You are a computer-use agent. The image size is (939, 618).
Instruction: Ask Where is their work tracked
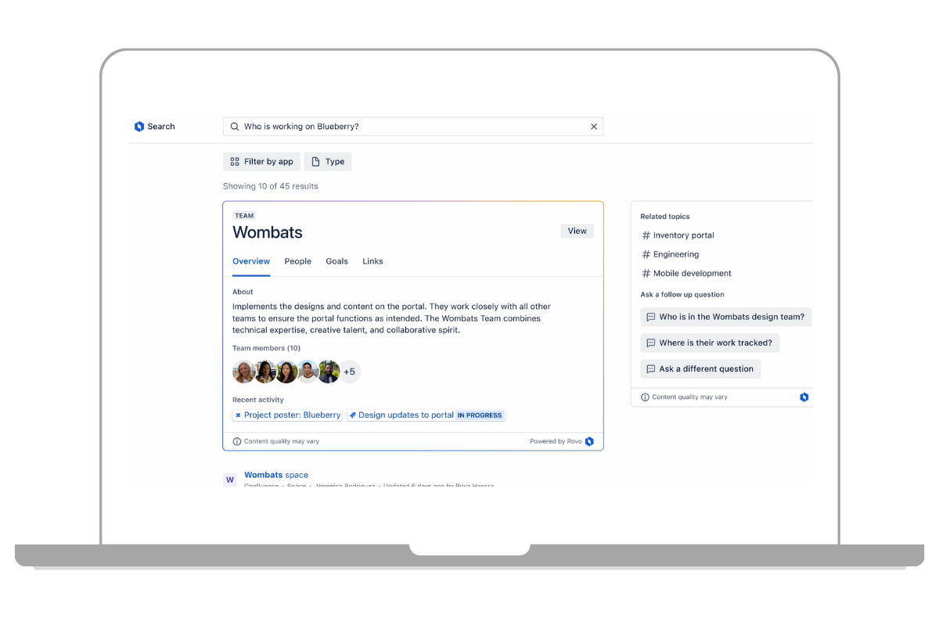pyautogui.click(x=710, y=343)
